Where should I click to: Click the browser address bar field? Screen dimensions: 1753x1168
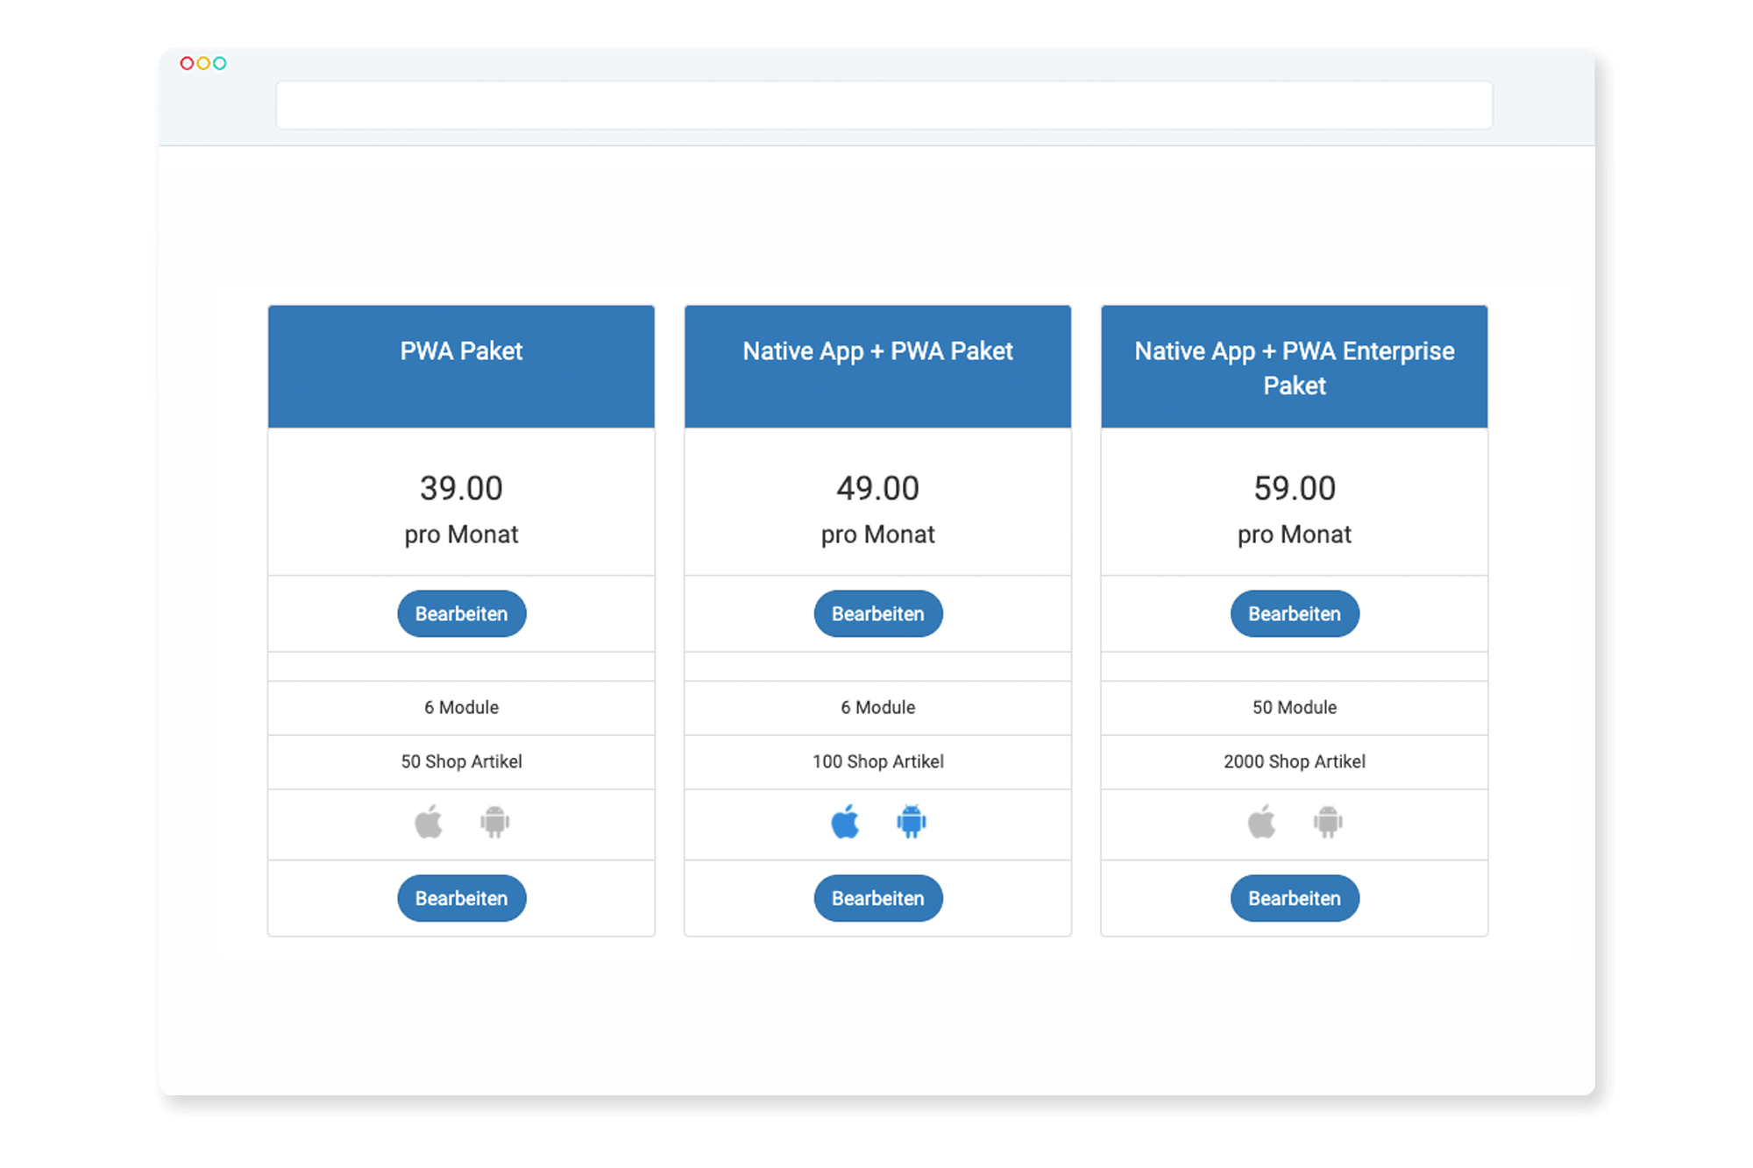[x=884, y=105]
